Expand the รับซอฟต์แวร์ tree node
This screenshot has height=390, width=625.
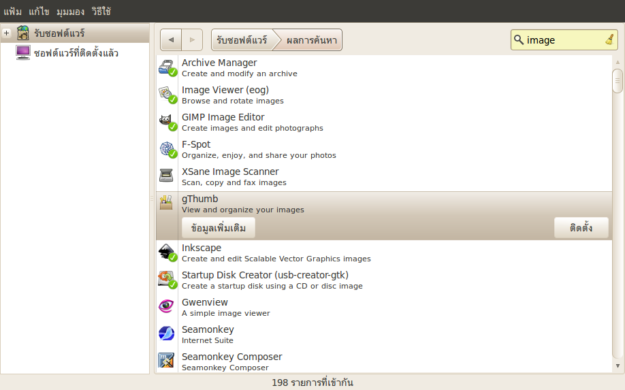coord(6,33)
